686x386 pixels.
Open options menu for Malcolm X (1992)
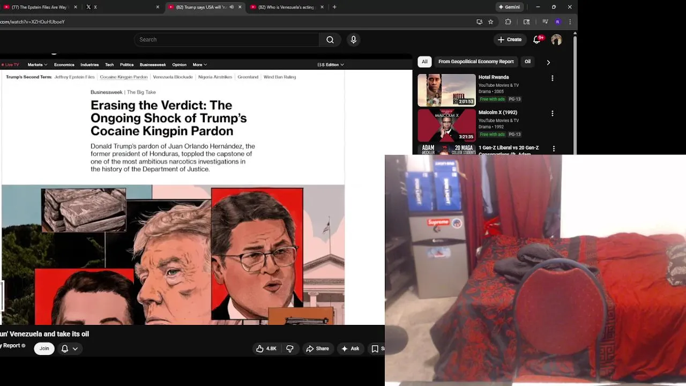pos(553,114)
